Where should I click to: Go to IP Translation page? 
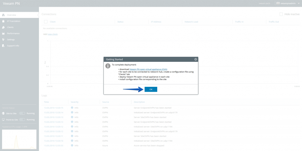[x=14, y=21]
